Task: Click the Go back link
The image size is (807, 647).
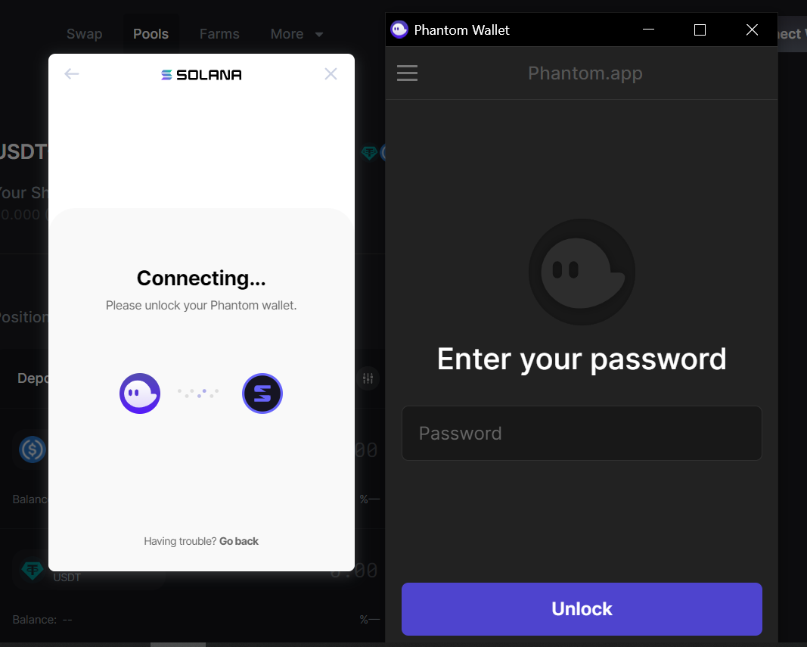Action: coord(239,541)
